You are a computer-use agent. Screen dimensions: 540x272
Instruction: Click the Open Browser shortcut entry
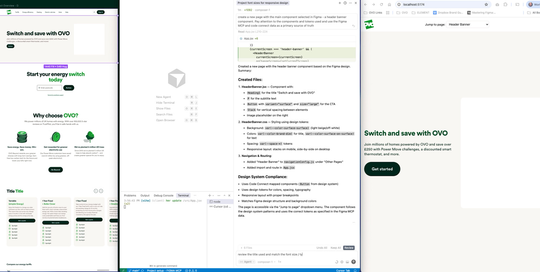177,120
